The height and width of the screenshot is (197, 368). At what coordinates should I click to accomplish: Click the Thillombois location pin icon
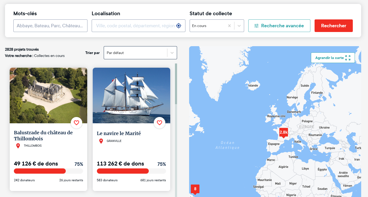coord(18,146)
